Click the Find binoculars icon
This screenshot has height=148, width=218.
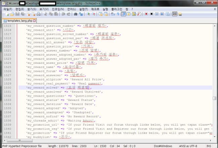coord(76,14)
